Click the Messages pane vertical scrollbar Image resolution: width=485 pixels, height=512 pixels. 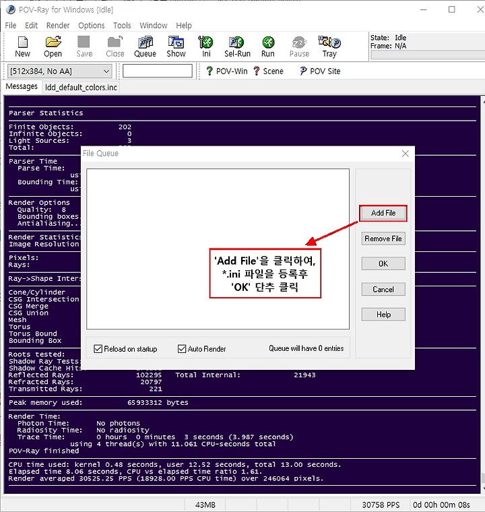pyautogui.click(x=483, y=294)
